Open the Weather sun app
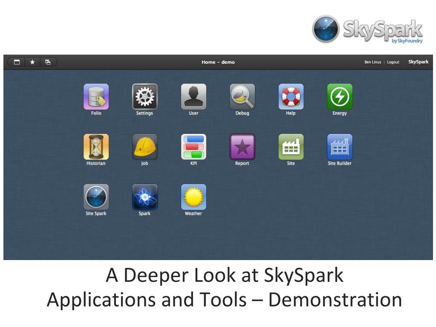Viewport: 436px width, 327px height. pyautogui.click(x=193, y=197)
